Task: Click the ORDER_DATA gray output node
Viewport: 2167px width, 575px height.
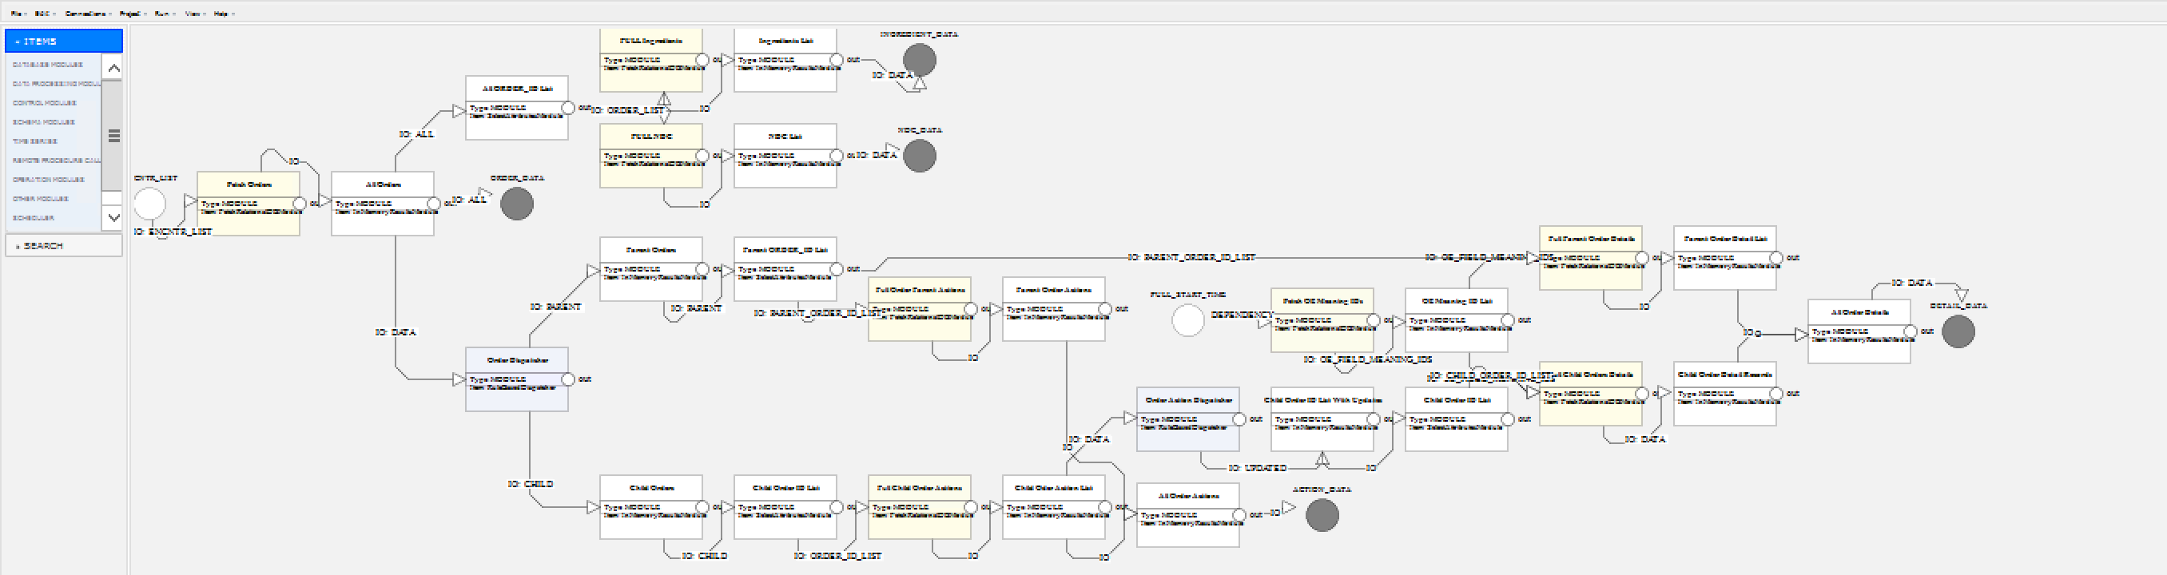Action: coord(516,204)
